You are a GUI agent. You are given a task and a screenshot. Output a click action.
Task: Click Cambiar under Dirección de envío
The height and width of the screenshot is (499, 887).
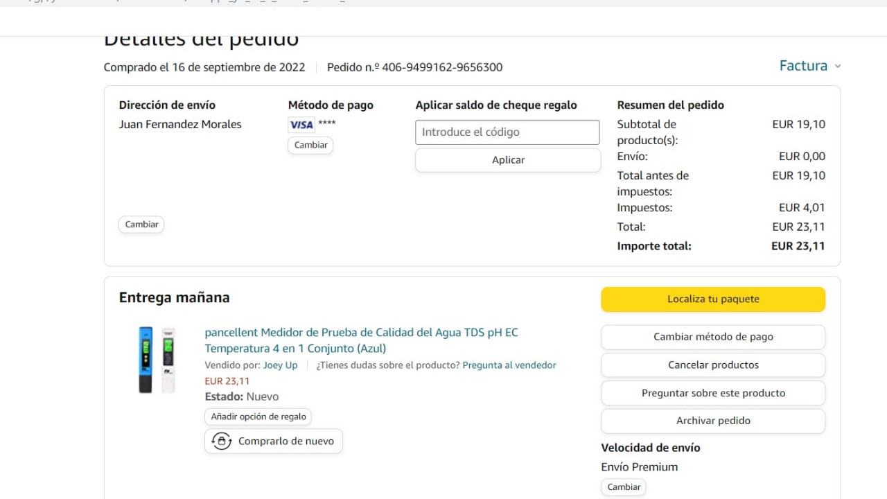tap(141, 225)
